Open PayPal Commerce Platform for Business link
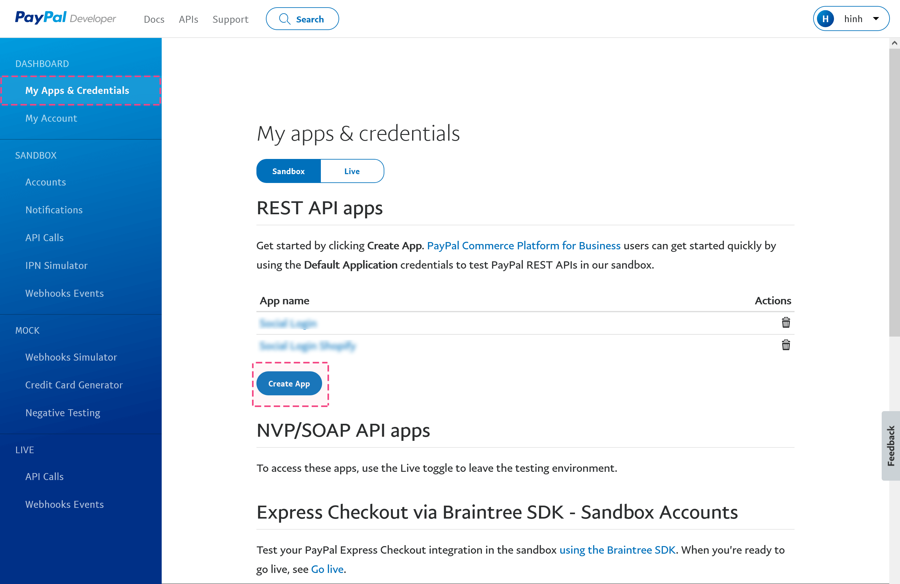The height and width of the screenshot is (584, 900). click(x=524, y=246)
